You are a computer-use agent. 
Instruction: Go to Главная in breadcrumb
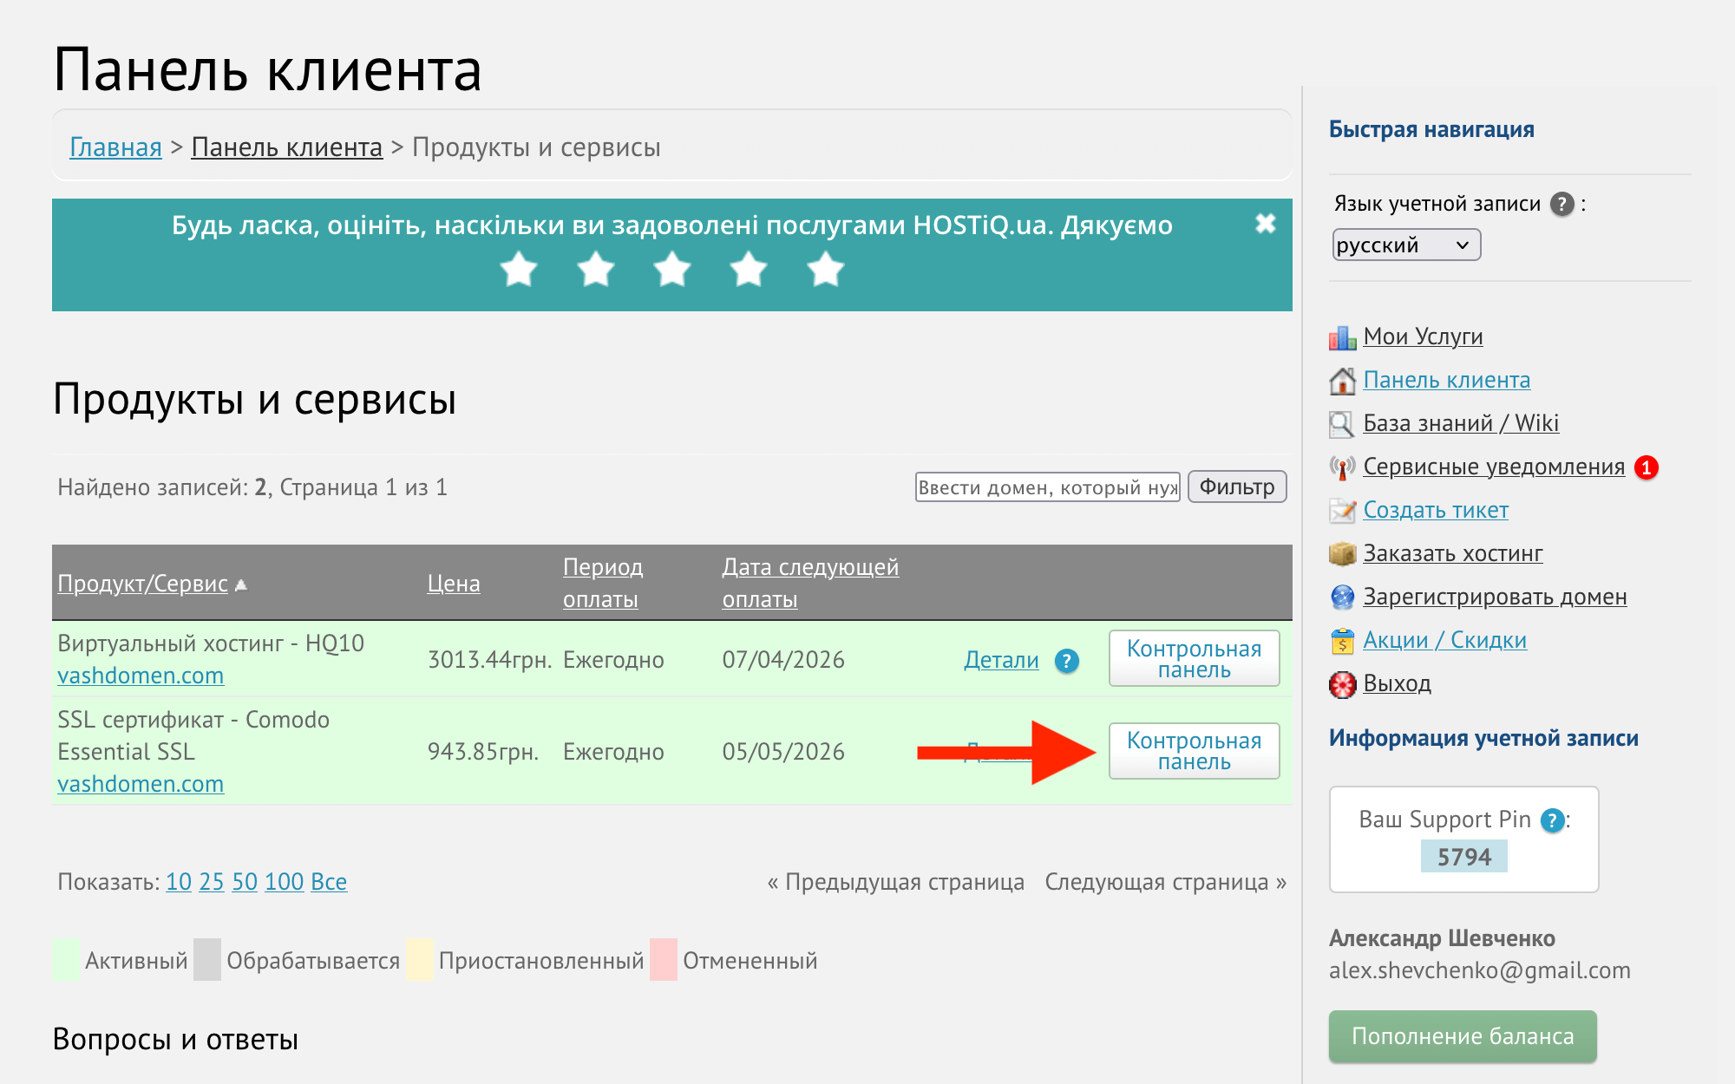[x=115, y=147]
